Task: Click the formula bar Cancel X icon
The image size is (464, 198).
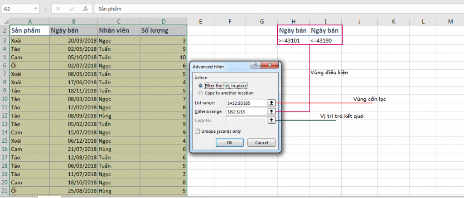Action: tap(59, 9)
